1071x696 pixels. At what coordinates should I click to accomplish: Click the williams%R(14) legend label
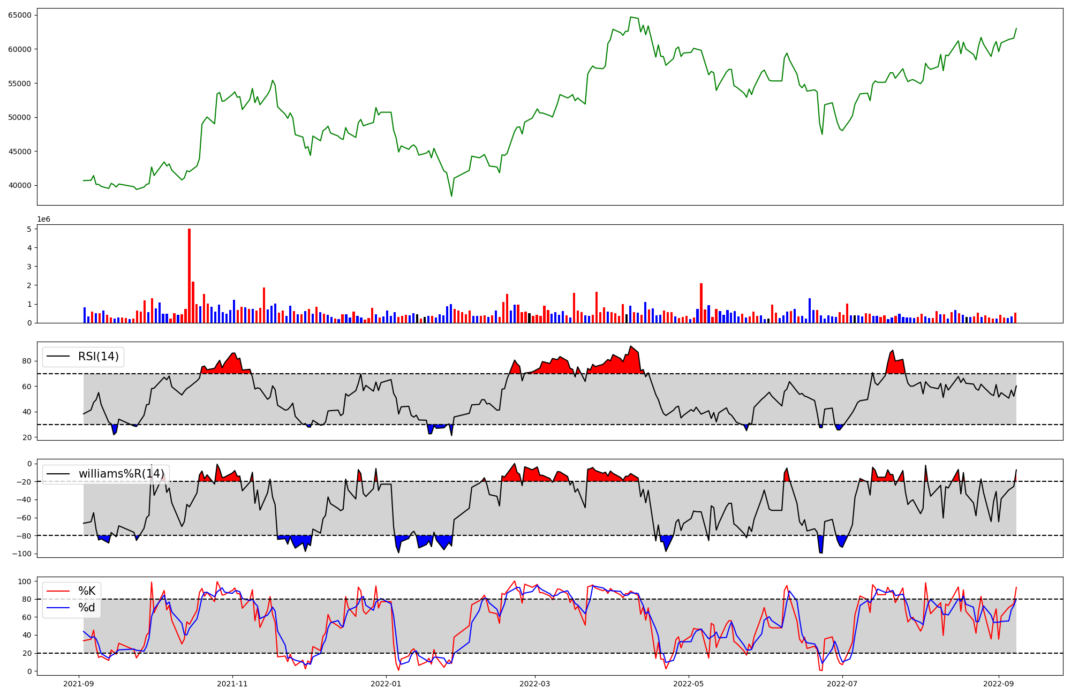pyautogui.click(x=121, y=474)
